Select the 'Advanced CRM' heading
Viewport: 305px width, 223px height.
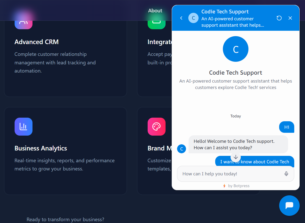coord(37,42)
